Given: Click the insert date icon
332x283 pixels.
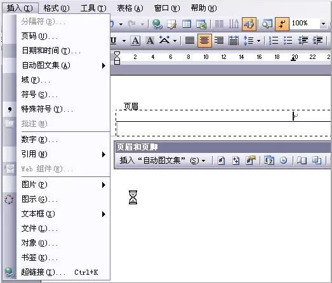Looking at the screenshot, I should coord(269,161).
